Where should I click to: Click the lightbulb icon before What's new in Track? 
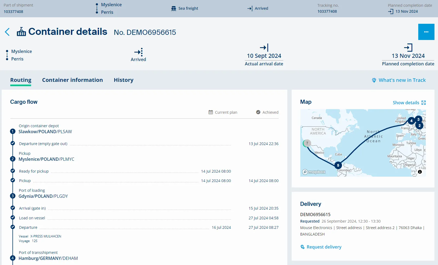[374, 80]
